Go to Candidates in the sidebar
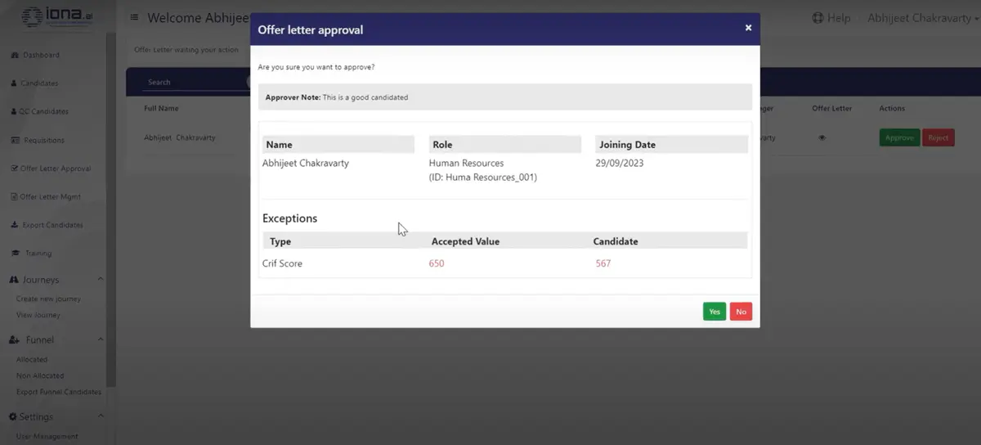981x445 pixels. click(39, 83)
